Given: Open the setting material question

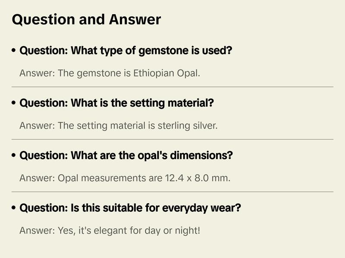Looking at the screenshot, I should tap(117, 104).
